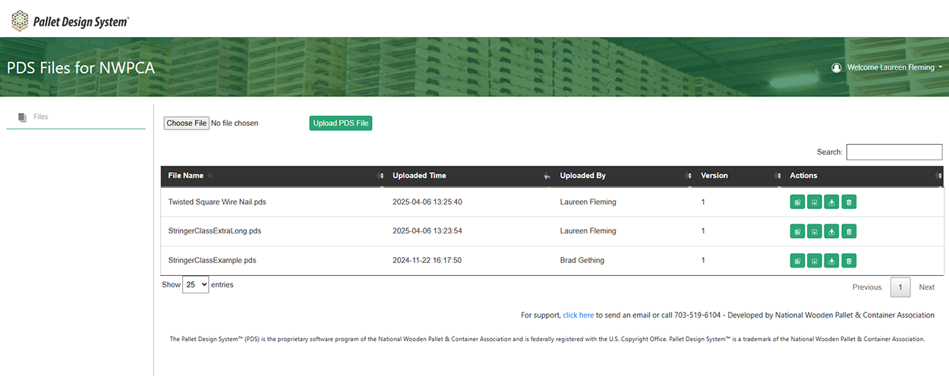Click the Choose File button

point(186,123)
